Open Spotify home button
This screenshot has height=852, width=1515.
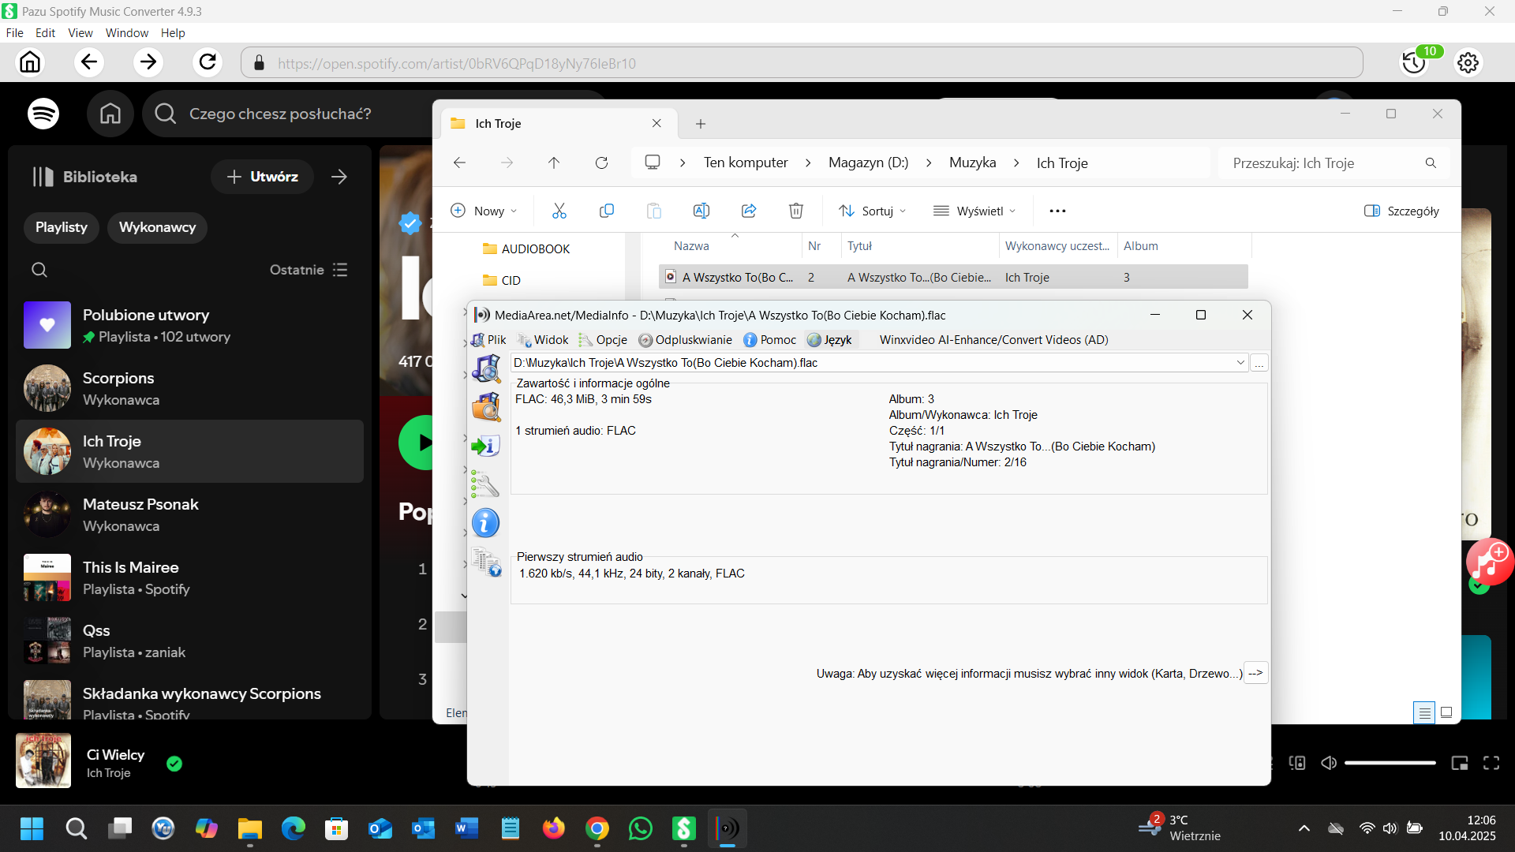pos(110,114)
